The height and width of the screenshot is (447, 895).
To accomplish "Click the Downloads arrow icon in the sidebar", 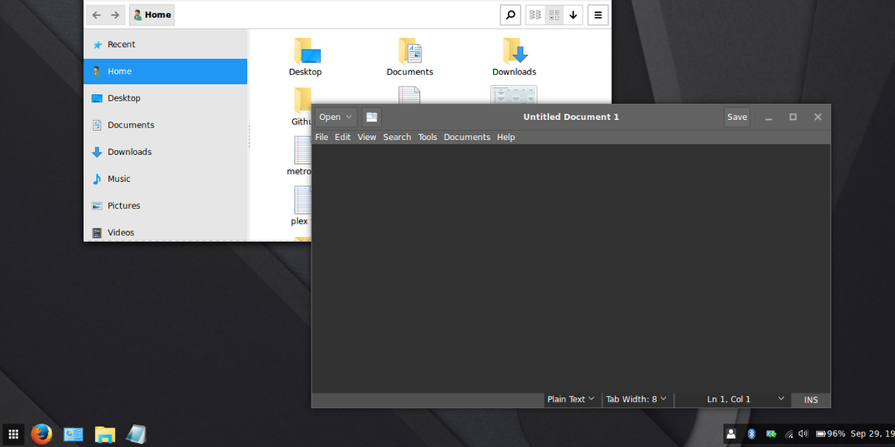I will coord(97,152).
